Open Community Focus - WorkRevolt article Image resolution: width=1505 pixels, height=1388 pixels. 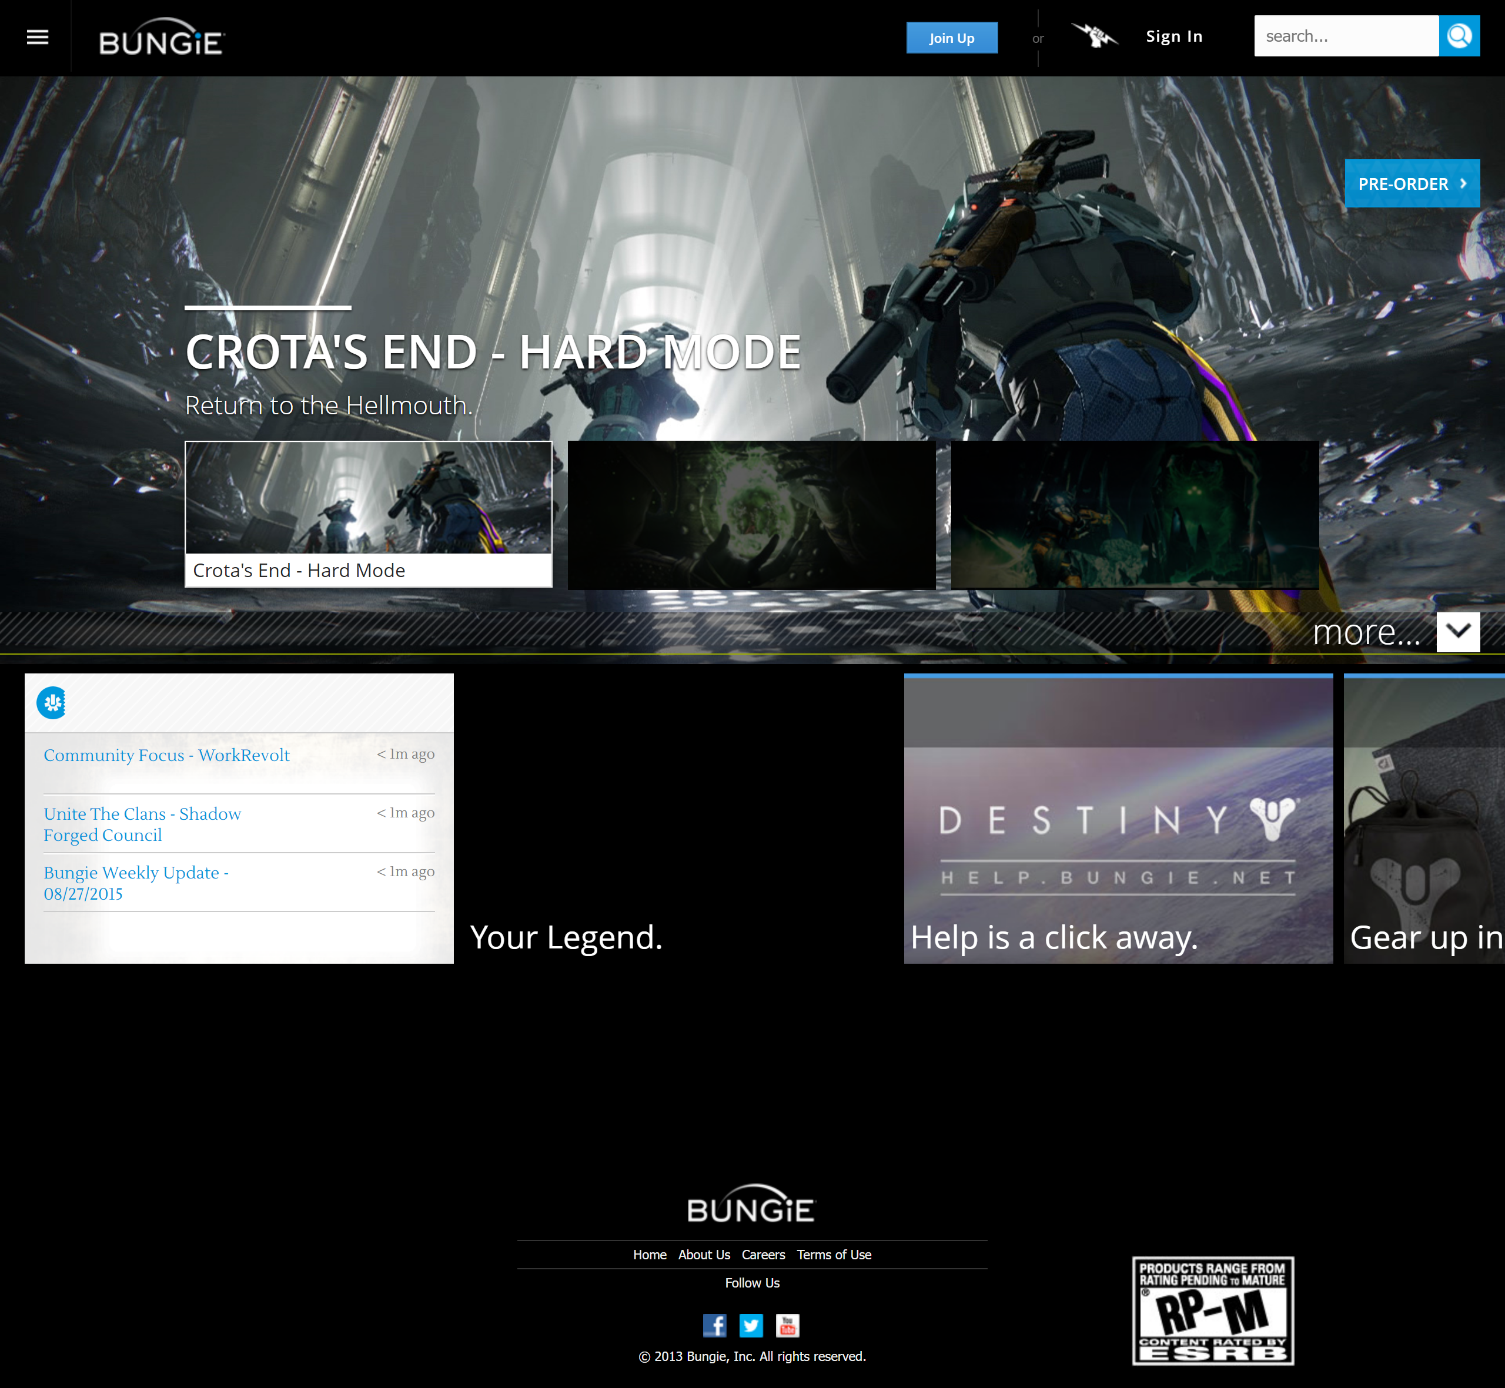click(166, 755)
